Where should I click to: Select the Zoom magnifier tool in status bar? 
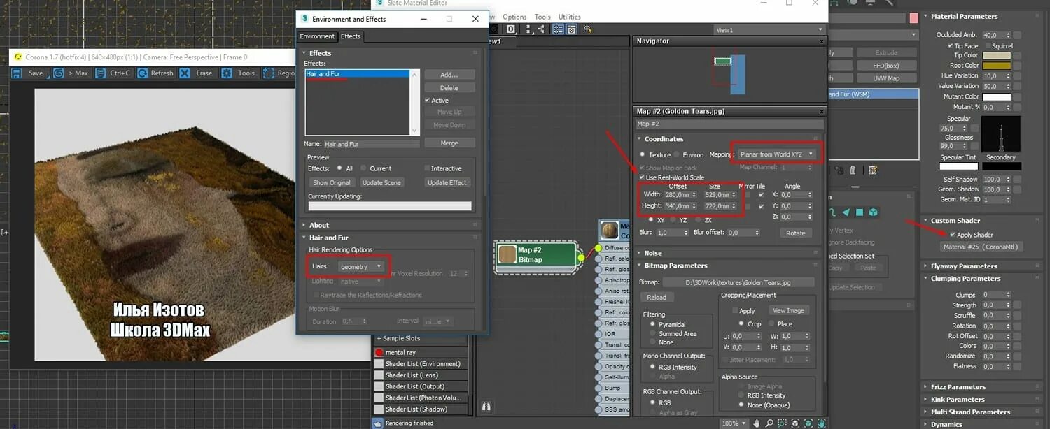(x=769, y=423)
